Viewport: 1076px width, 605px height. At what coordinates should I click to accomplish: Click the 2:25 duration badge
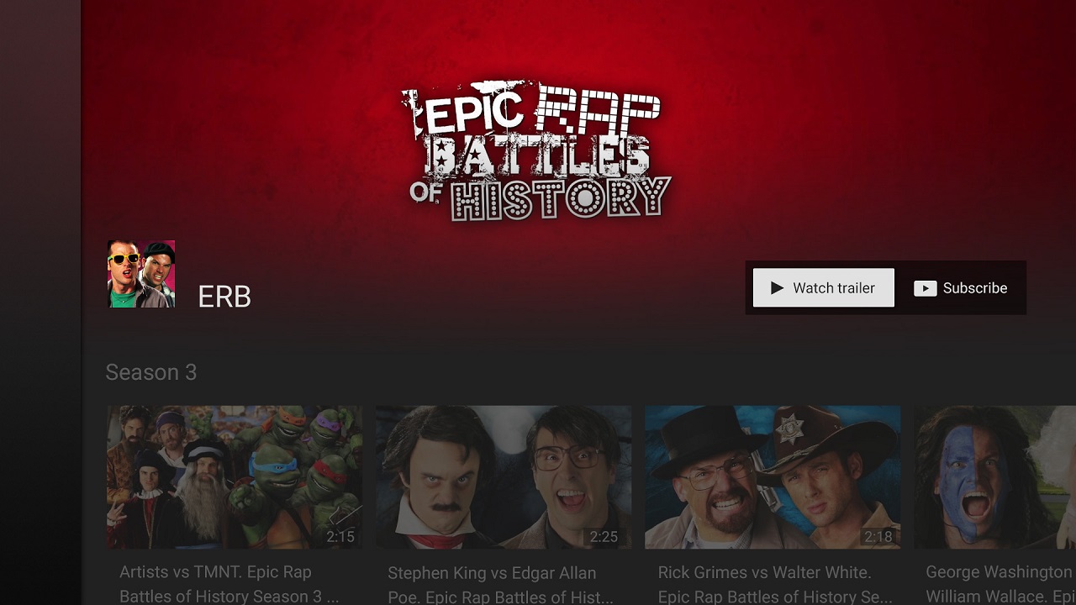click(x=604, y=536)
